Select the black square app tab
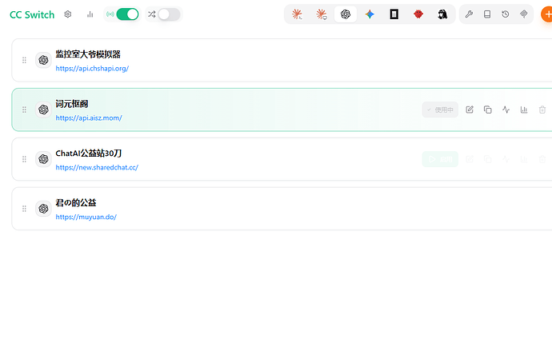The height and width of the screenshot is (339, 552). pos(394,14)
